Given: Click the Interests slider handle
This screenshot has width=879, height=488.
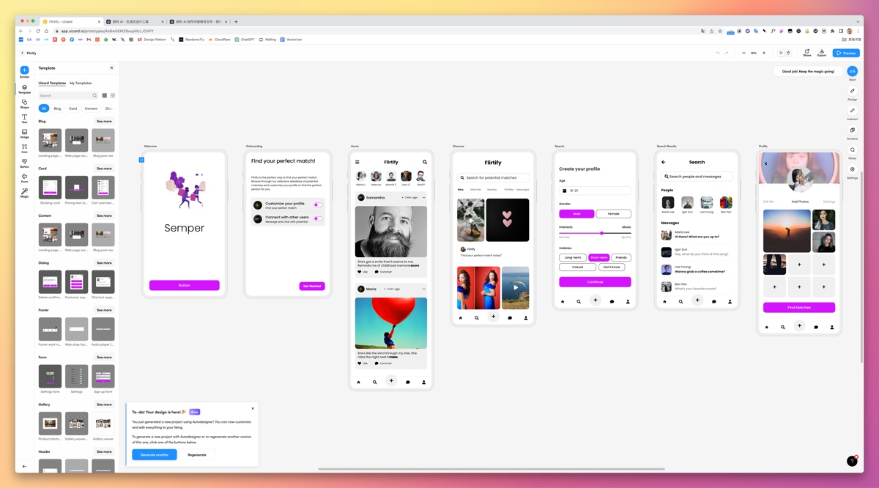Looking at the screenshot, I should (602, 233).
